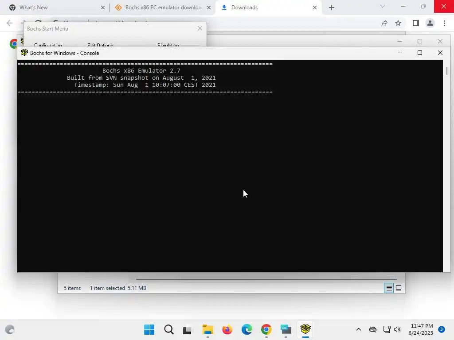Close the What's New tab
Viewport: 454px width, 340px height.
click(x=102, y=8)
